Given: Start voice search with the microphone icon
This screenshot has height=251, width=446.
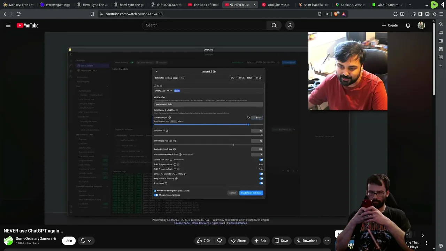Looking at the screenshot, I should (x=290, y=25).
